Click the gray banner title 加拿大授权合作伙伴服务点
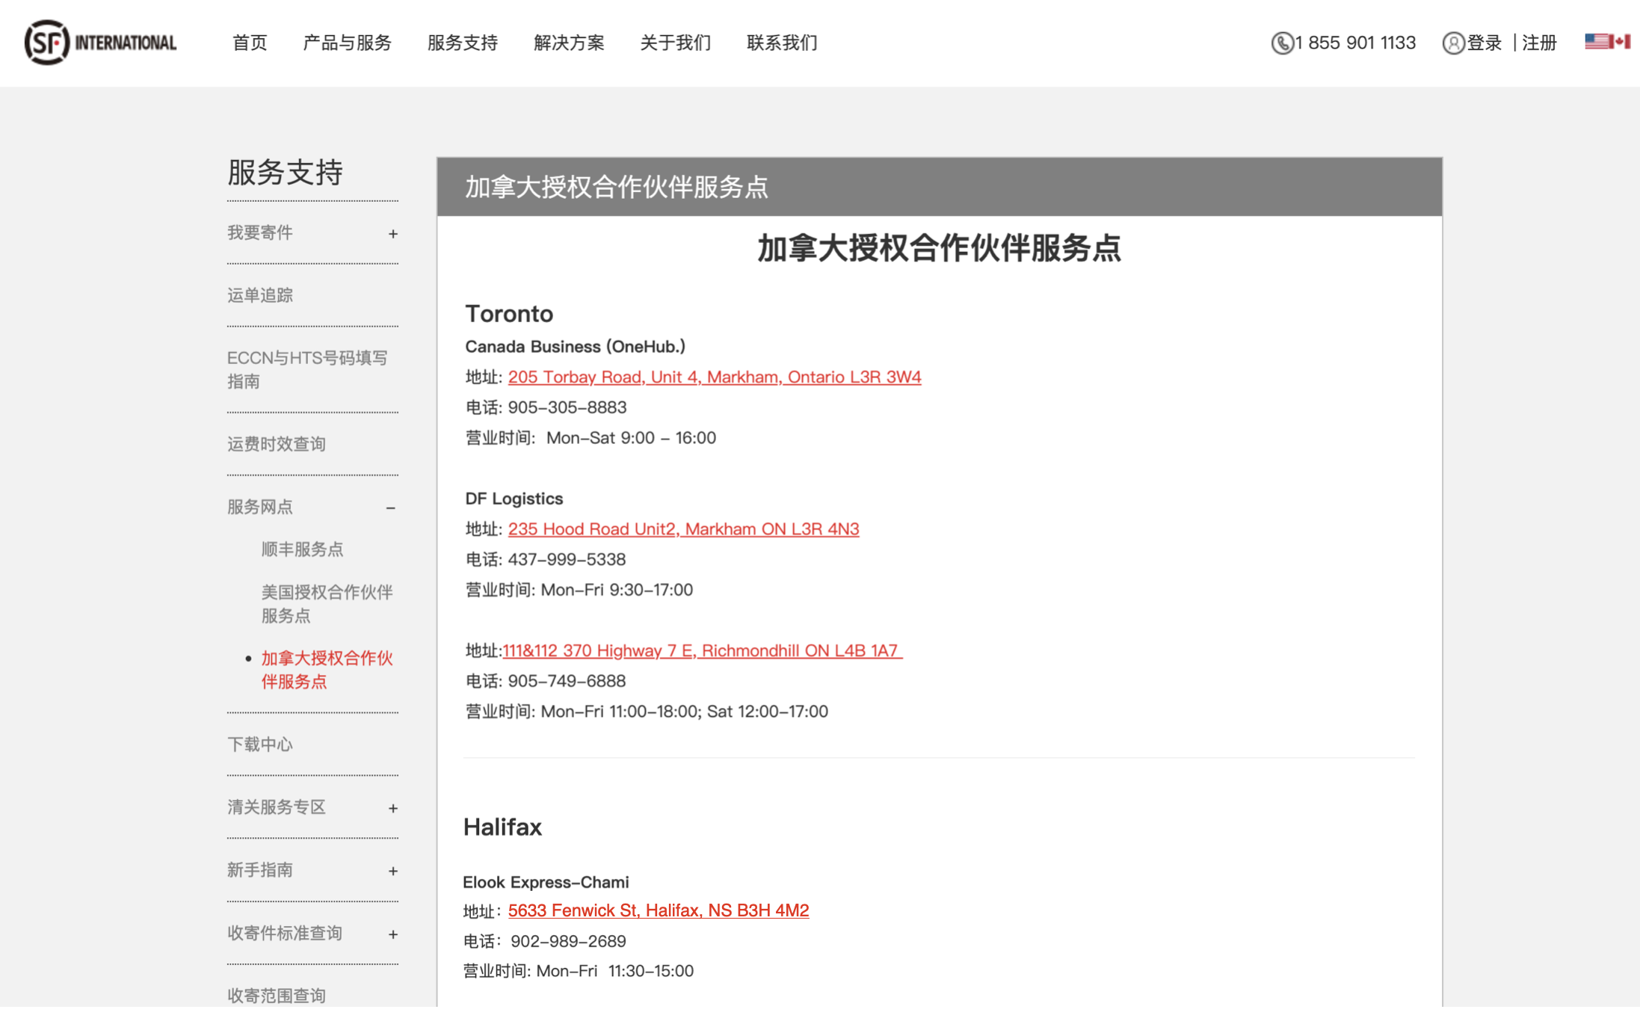The height and width of the screenshot is (1024, 1640). (x=617, y=187)
